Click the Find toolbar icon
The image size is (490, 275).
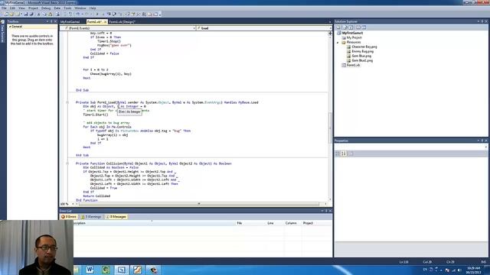[57, 14]
